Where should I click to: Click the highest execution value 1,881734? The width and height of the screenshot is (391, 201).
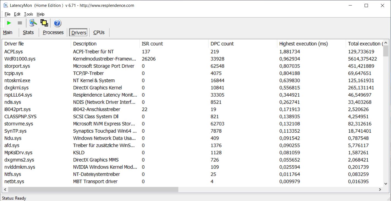click(290, 52)
